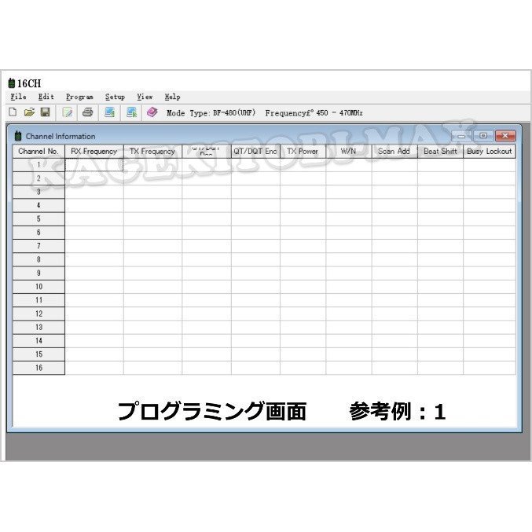Select channel row header 1
The height and width of the screenshot is (532, 532).
coord(39,165)
